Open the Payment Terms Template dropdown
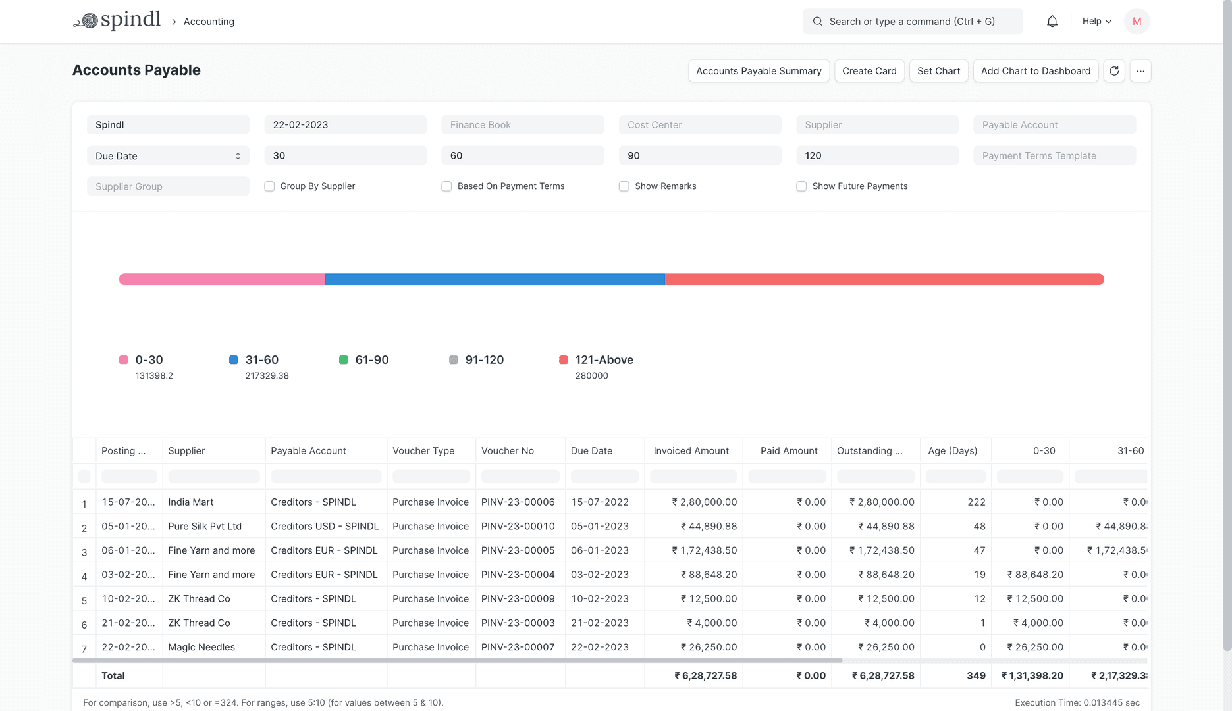Viewport: 1232px width, 711px height. point(1054,155)
